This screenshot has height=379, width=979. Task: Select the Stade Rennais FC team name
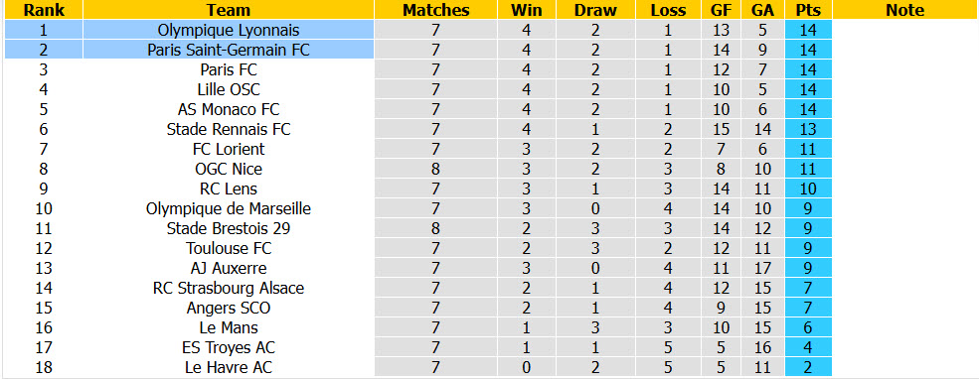pyautogui.click(x=229, y=129)
